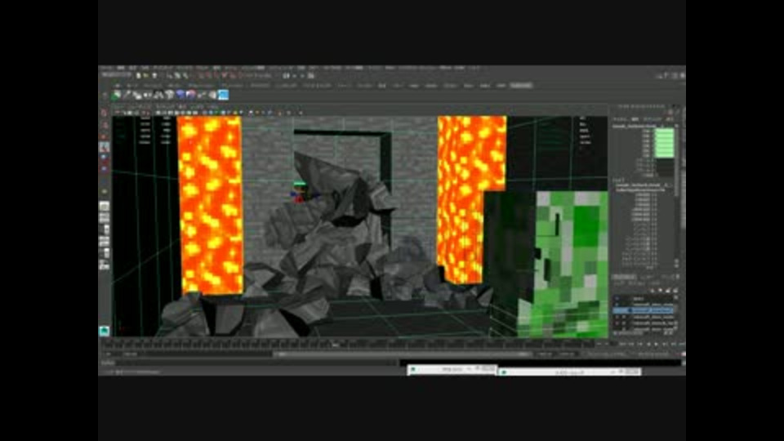The width and height of the screenshot is (784, 441).
Task: Choose the Lasso tool in the toolbox
Action: (104, 125)
